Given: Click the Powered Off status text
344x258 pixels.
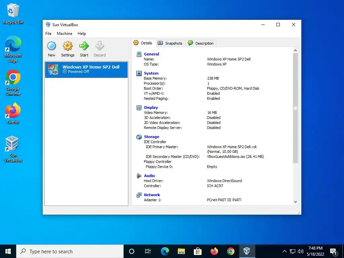Looking at the screenshot, I should click(79, 72).
